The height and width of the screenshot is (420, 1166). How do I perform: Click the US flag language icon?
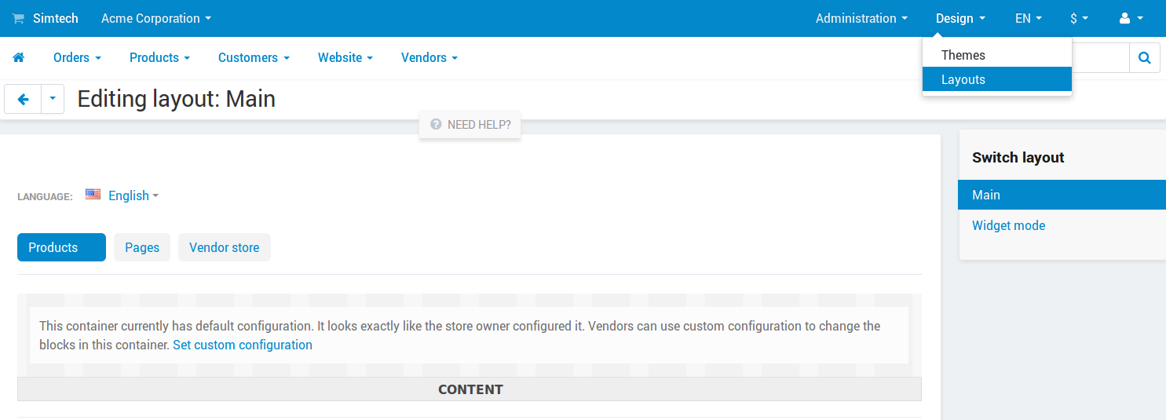[x=93, y=195]
